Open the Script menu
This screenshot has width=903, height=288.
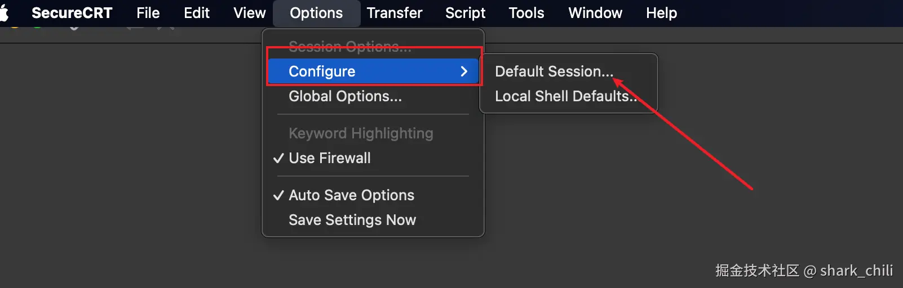465,13
